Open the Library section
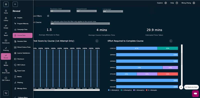 (6, 19)
